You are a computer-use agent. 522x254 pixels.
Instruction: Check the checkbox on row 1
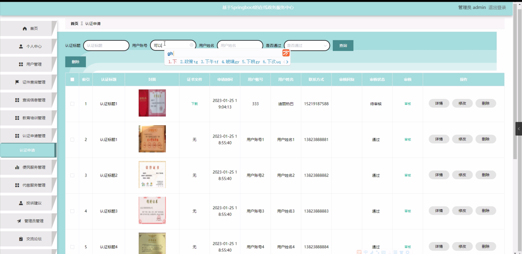coord(72,103)
